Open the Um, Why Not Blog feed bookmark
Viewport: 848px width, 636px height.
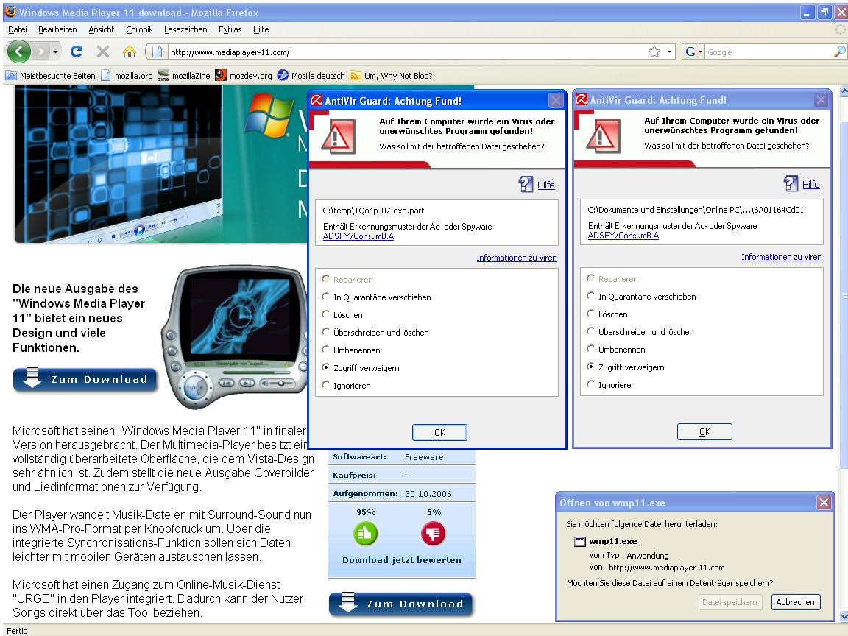tap(391, 76)
